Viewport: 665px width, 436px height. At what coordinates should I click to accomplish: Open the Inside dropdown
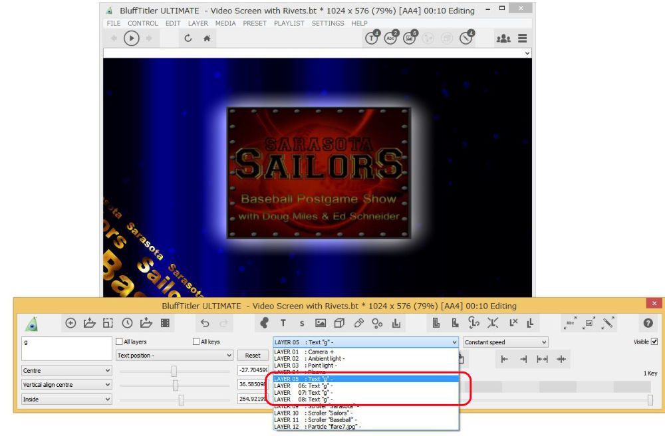[x=66, y=399]
